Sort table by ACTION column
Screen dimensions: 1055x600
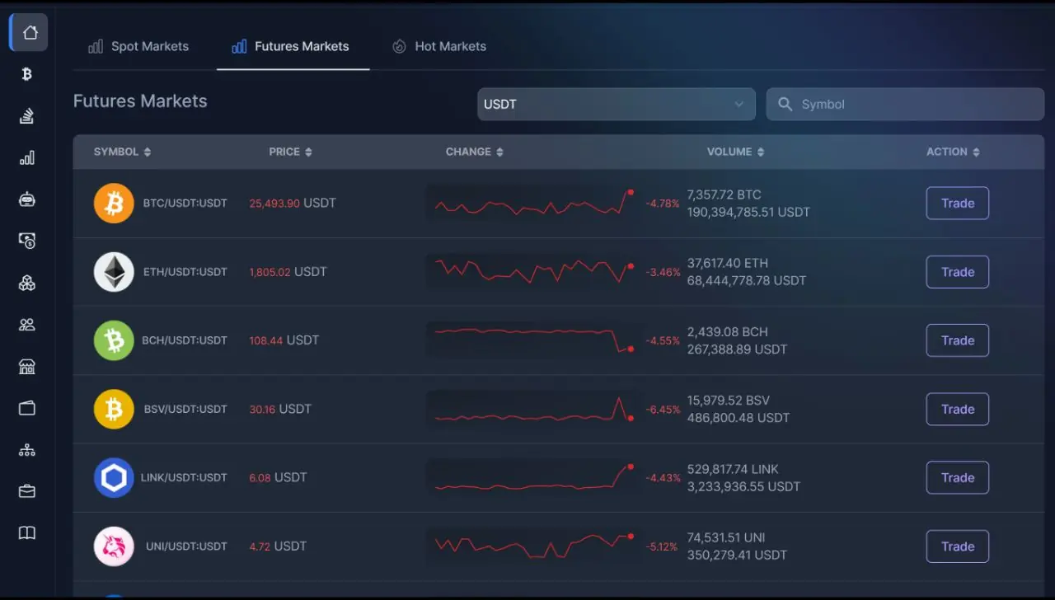pos(954,152)
